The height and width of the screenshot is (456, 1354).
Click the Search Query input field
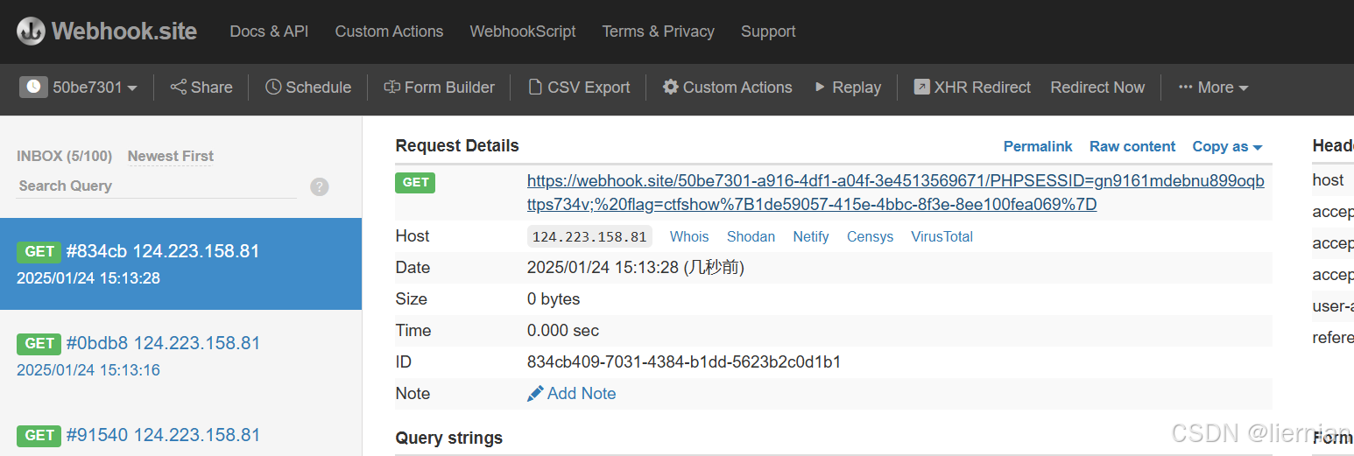(x=157, y=186)
